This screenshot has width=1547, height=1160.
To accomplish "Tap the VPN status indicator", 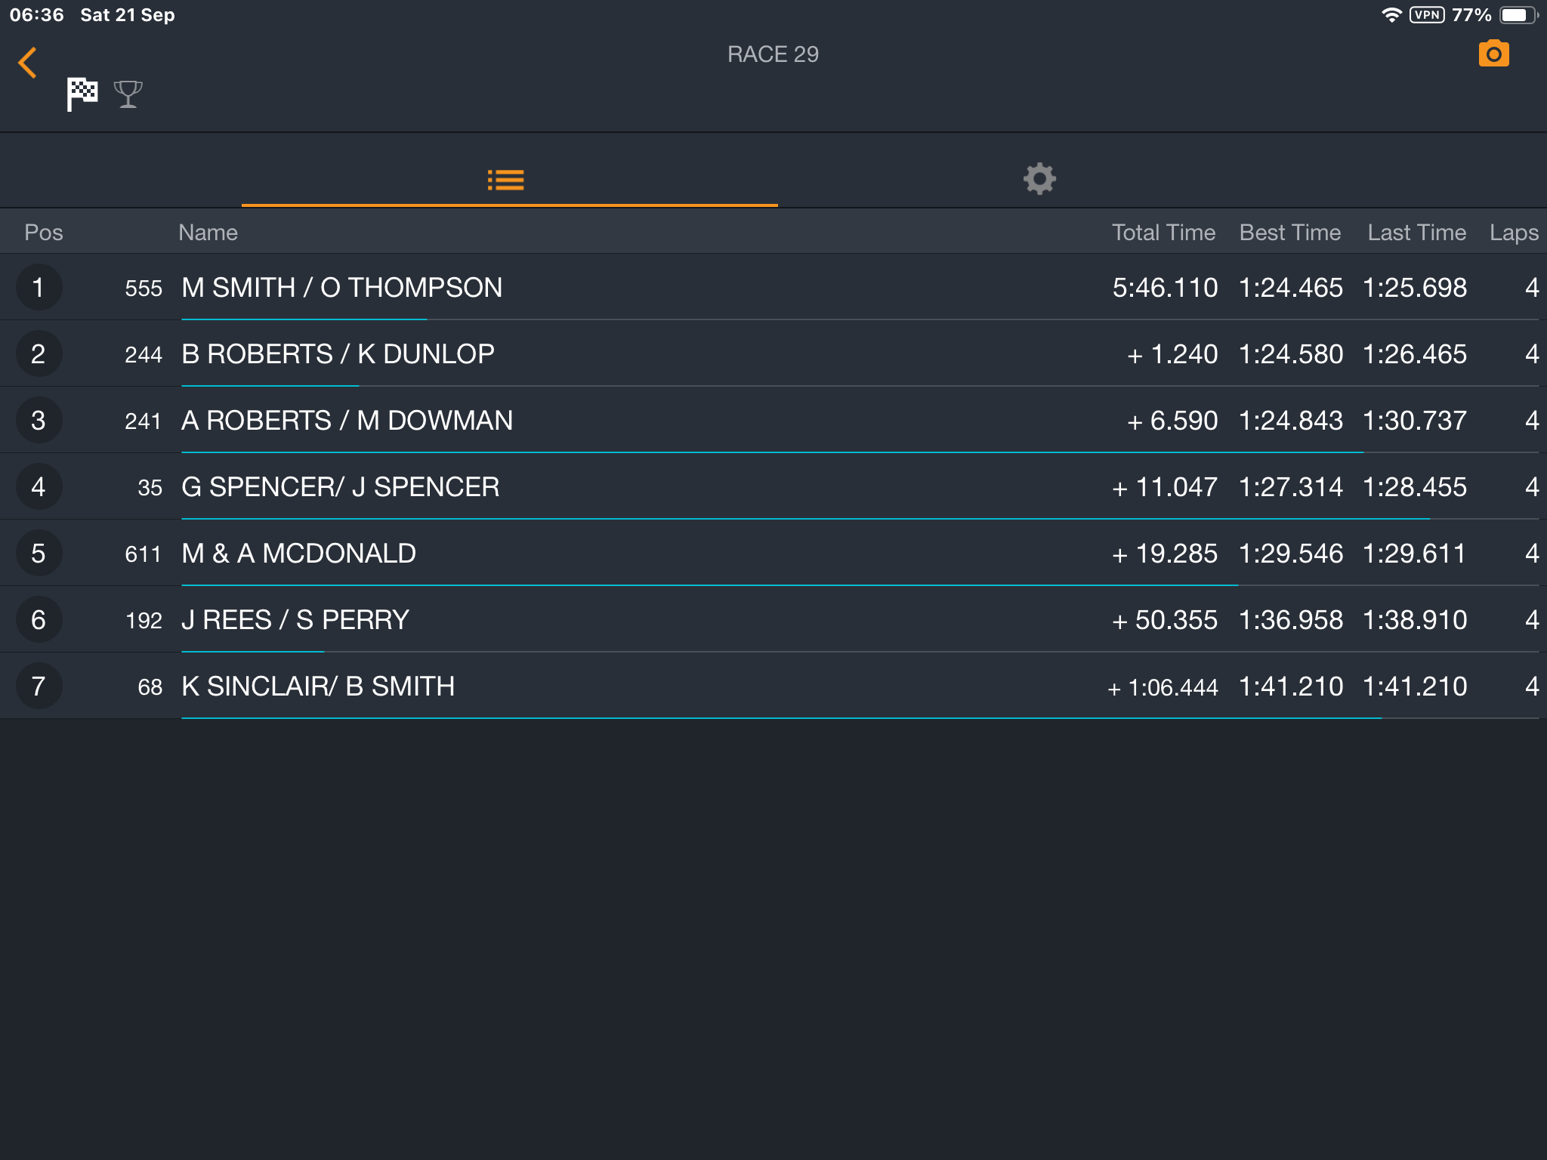I will pos(1427,15).
